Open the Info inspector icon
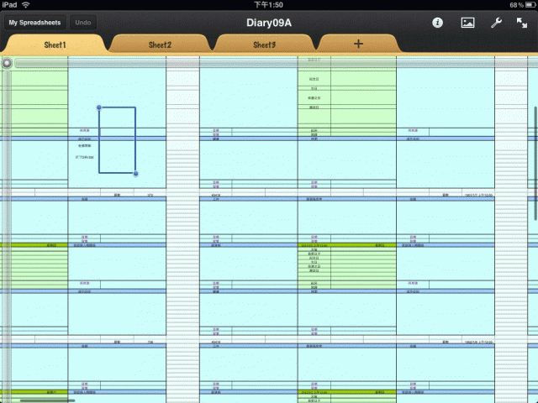This screenshot has height=403, width=538. 437,23
